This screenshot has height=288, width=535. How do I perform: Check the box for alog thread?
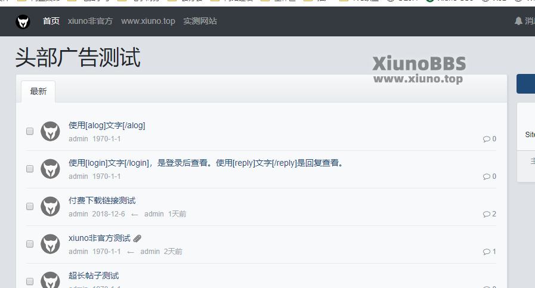pyautogui.click(x=30, y=131)
